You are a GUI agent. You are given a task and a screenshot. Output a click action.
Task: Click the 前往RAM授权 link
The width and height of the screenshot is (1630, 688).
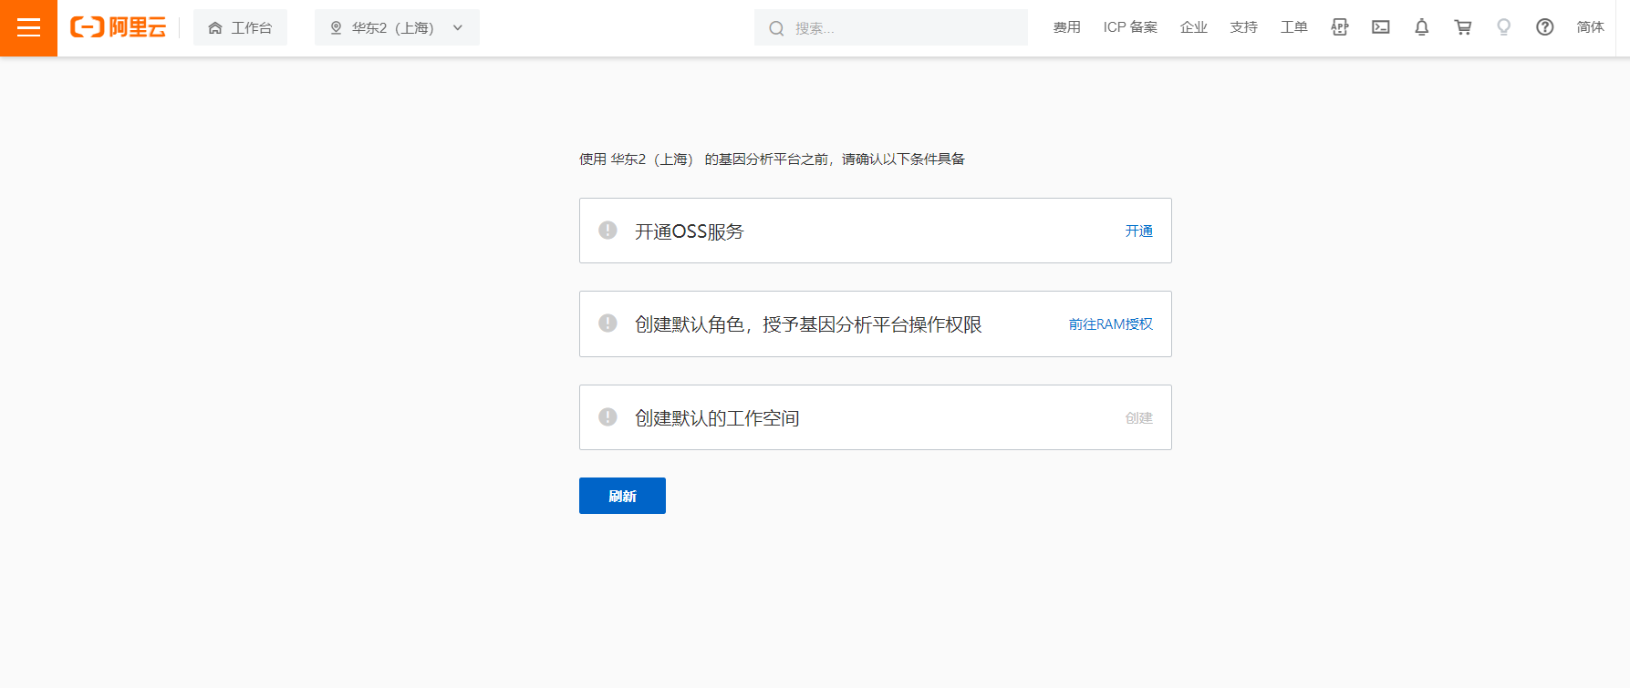pyautogui.click(x=1110, y=324)
